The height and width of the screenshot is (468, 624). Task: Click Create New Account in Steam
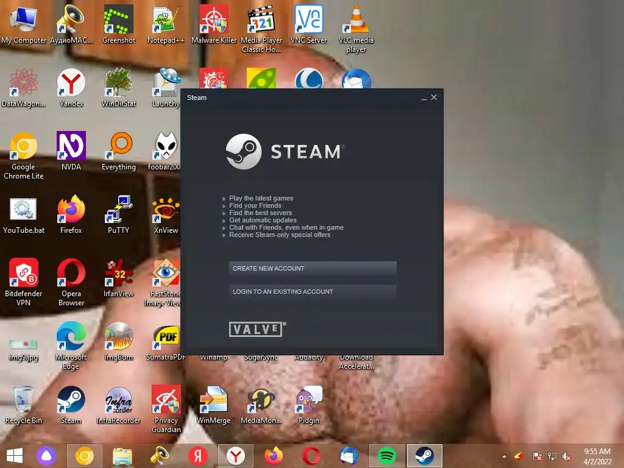(313, 268)
